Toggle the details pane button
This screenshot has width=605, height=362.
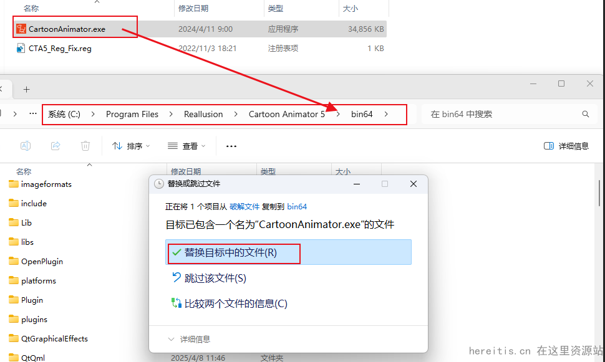pos(566,146)
